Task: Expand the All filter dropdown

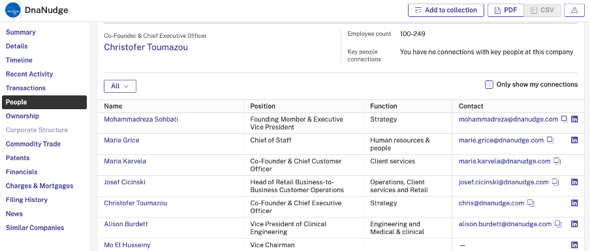Action: click(120, 86)
